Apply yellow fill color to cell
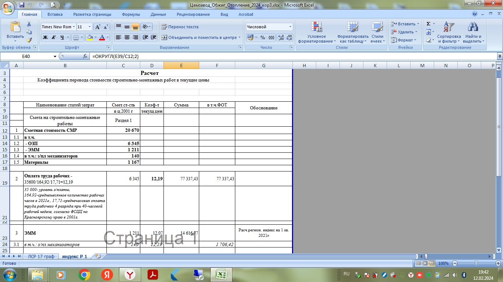This screenshot has height=282, width=503. pos(89,37)
